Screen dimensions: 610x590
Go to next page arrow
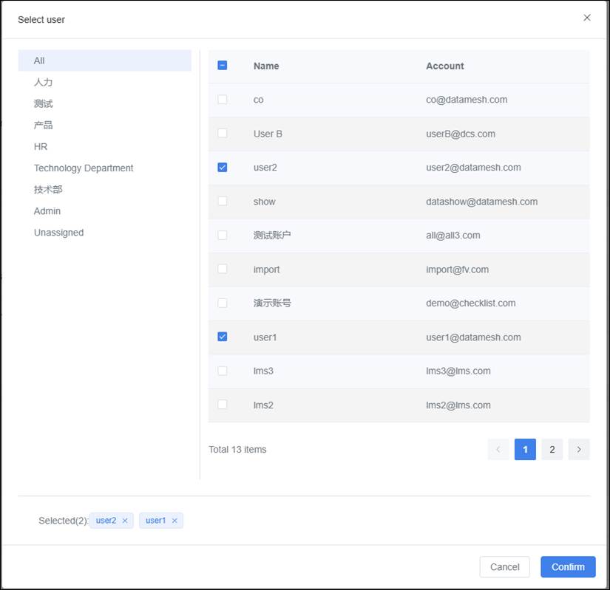[579, 449]
